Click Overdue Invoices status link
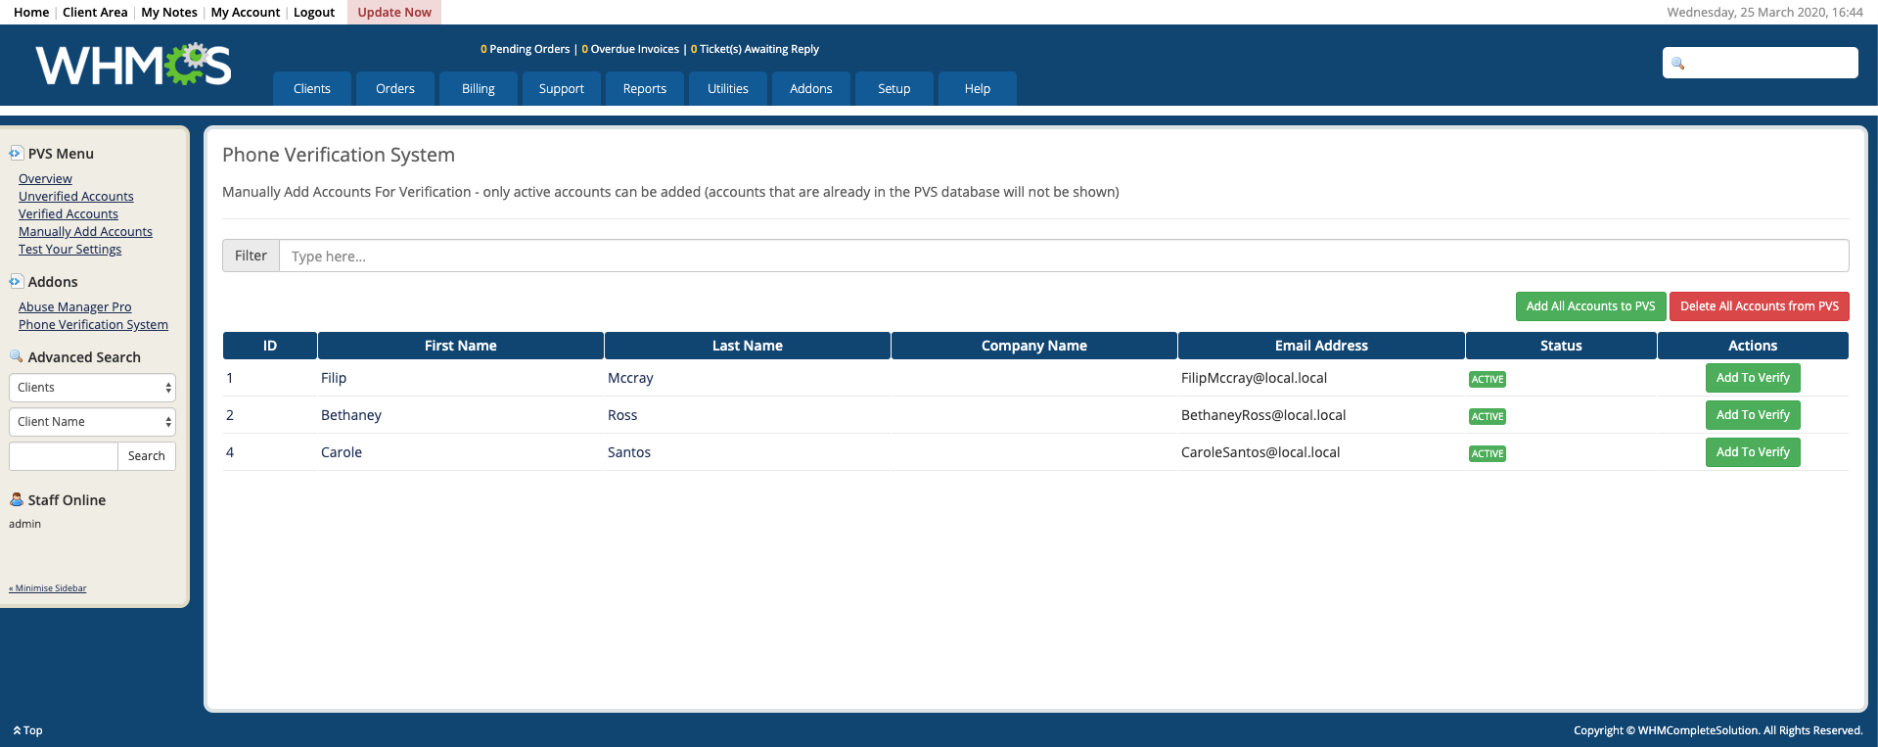 (x=630, y=49)
